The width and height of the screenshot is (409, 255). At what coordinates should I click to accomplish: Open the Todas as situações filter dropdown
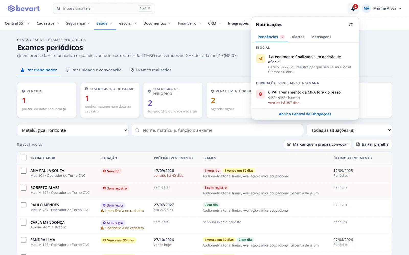click(349, 130)
